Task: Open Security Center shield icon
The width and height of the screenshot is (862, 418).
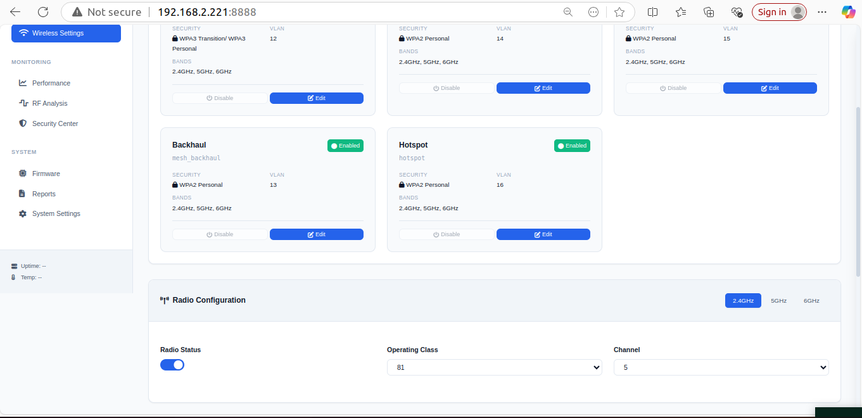Action: pyautogui.click(x=23, y=123)
